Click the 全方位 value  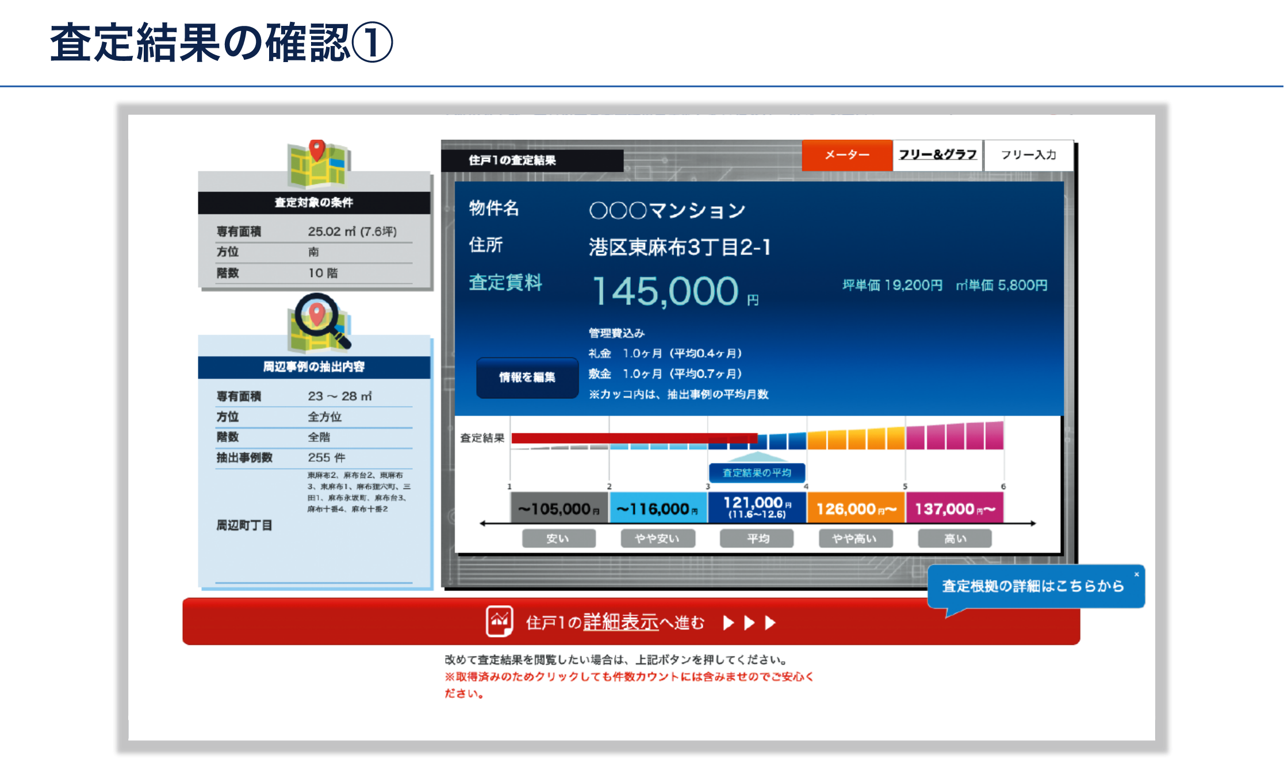tap(325, 417)
